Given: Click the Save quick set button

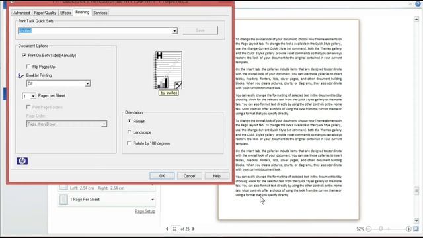Looking at the screenshot, I should (200, 30).
